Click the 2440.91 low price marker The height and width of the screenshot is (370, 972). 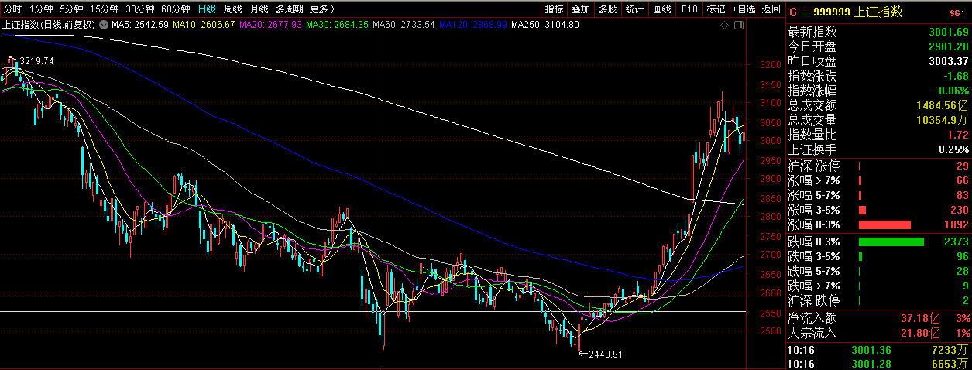tap(606, 354)
